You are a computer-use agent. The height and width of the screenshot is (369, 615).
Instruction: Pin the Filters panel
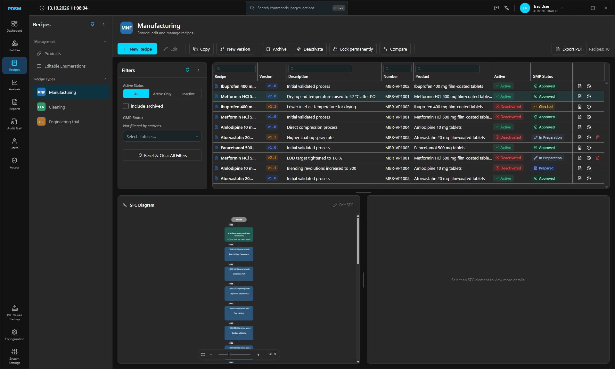pyautogui.click(x=187, y=70)
